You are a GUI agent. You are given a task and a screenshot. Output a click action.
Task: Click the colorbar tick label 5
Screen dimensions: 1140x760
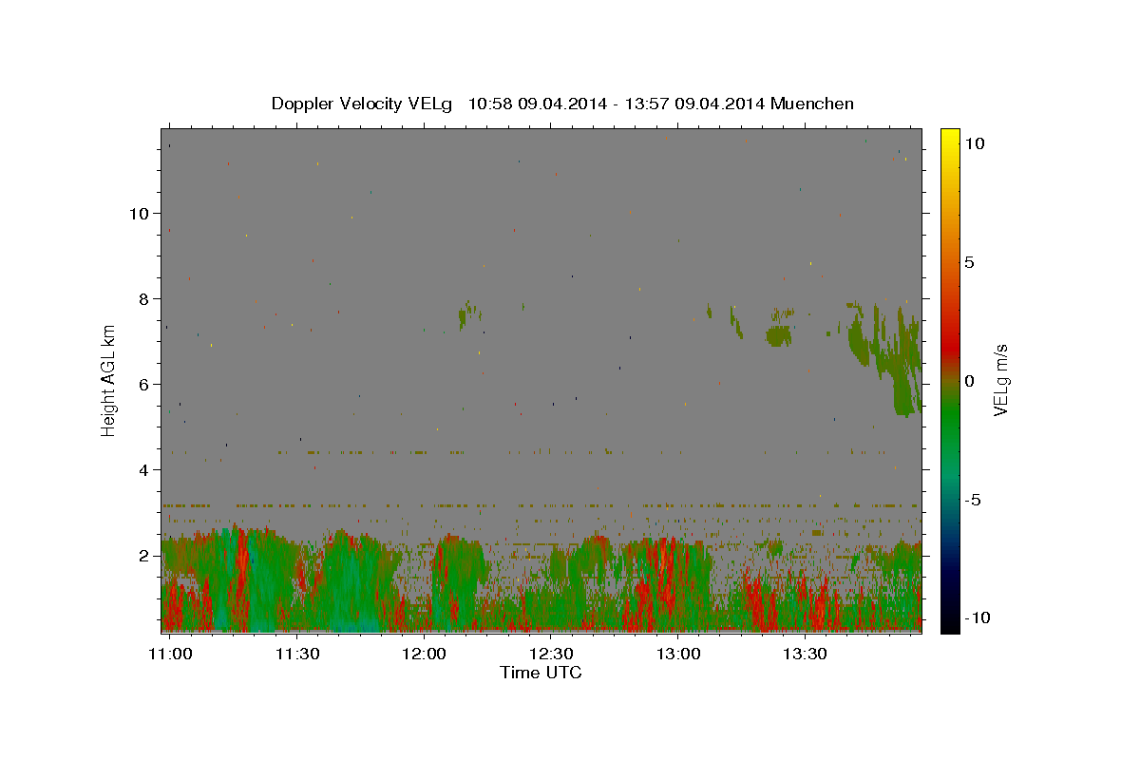point(969,263)
